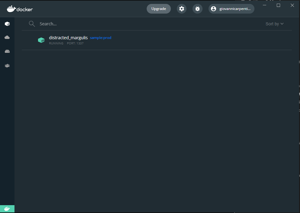This screenshot has width=300, height=213.
Task: Expand the Sort by dropdown
Action: (274, 24)
